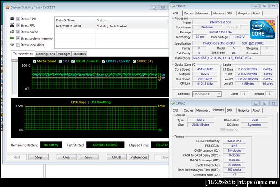Enable Stress local disks
The height and width of the screenshot is (187, 280).
(x=18, y=45)
